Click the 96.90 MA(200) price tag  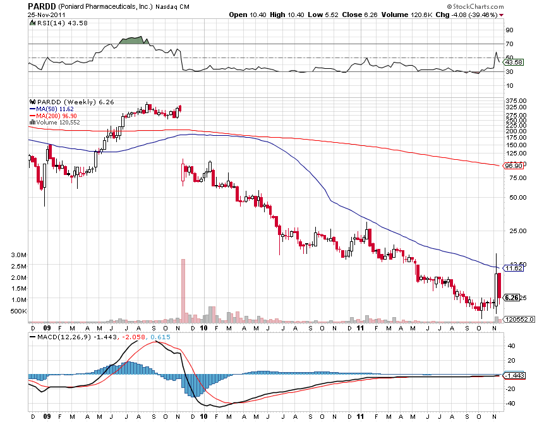pos(514,166)
